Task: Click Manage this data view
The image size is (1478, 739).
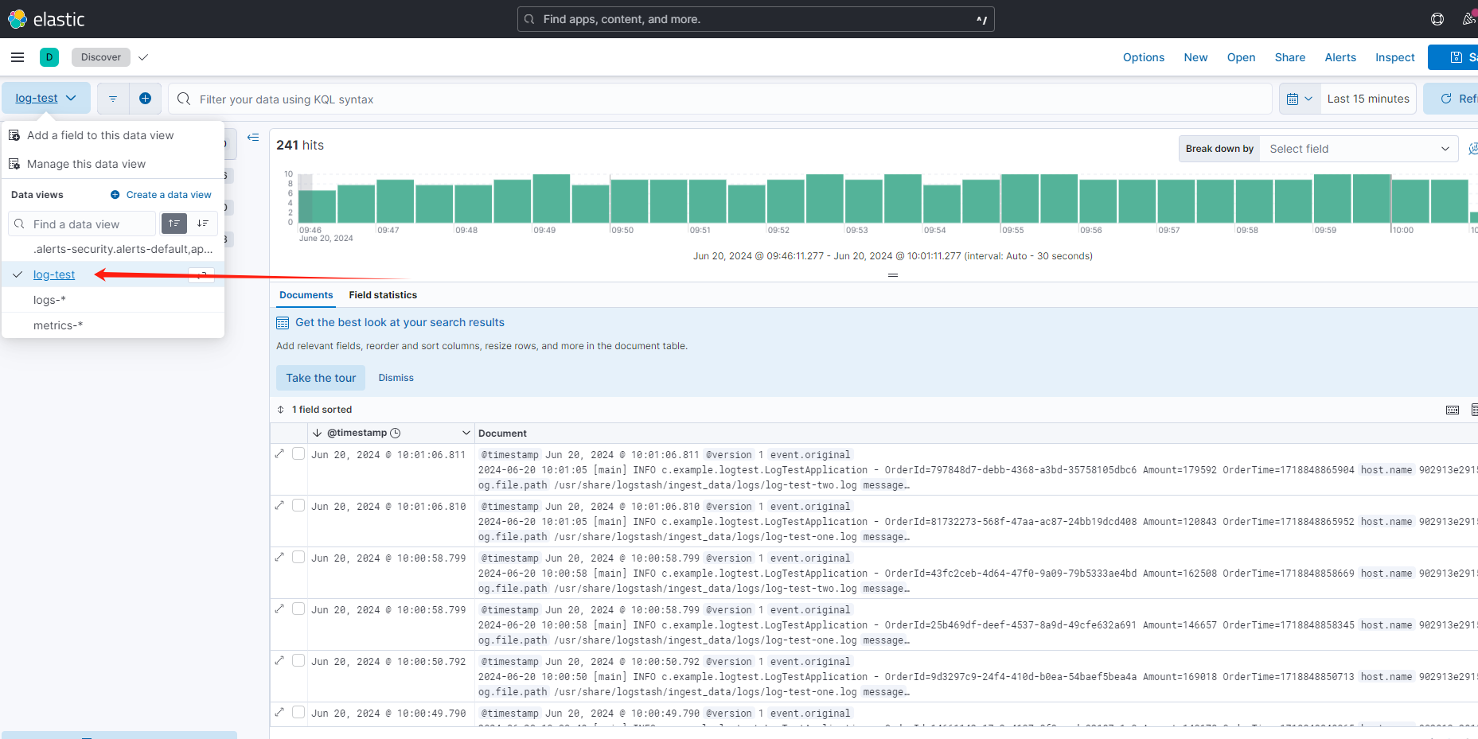Action: click(86, 164)
